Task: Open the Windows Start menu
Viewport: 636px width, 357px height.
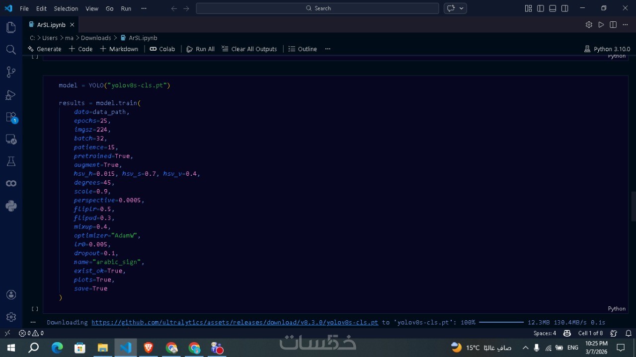Action: (x=11, y=348)
